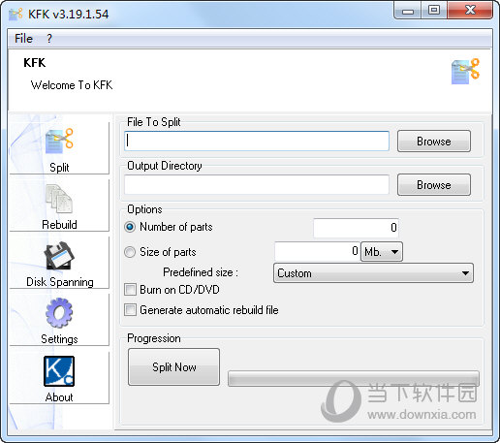Open the Settings gear icon
Viewport: 500px width, 443px height.
click(59, 312)
